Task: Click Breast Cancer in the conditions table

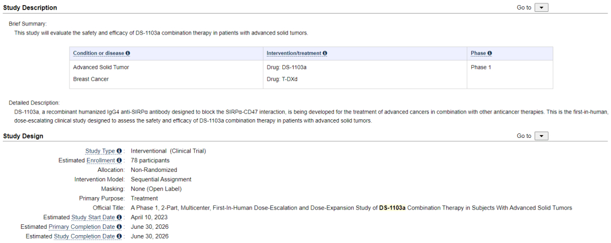Action: (91, 79)
